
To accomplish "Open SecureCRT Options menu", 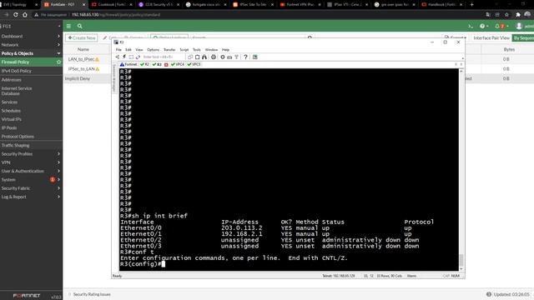I will 153,50.
